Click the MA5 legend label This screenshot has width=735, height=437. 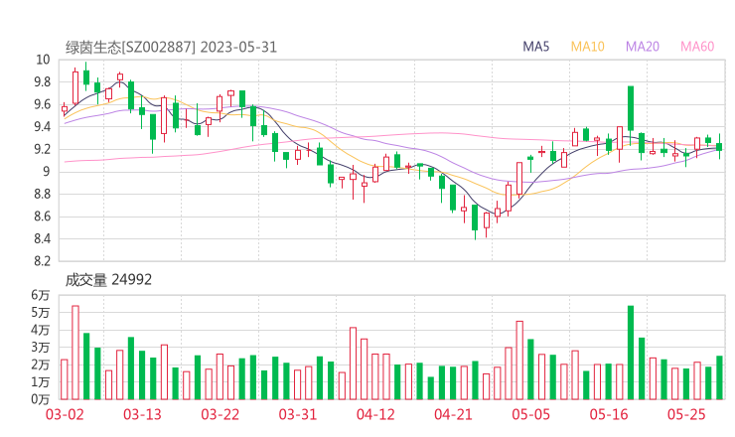[x=535, y=47]
